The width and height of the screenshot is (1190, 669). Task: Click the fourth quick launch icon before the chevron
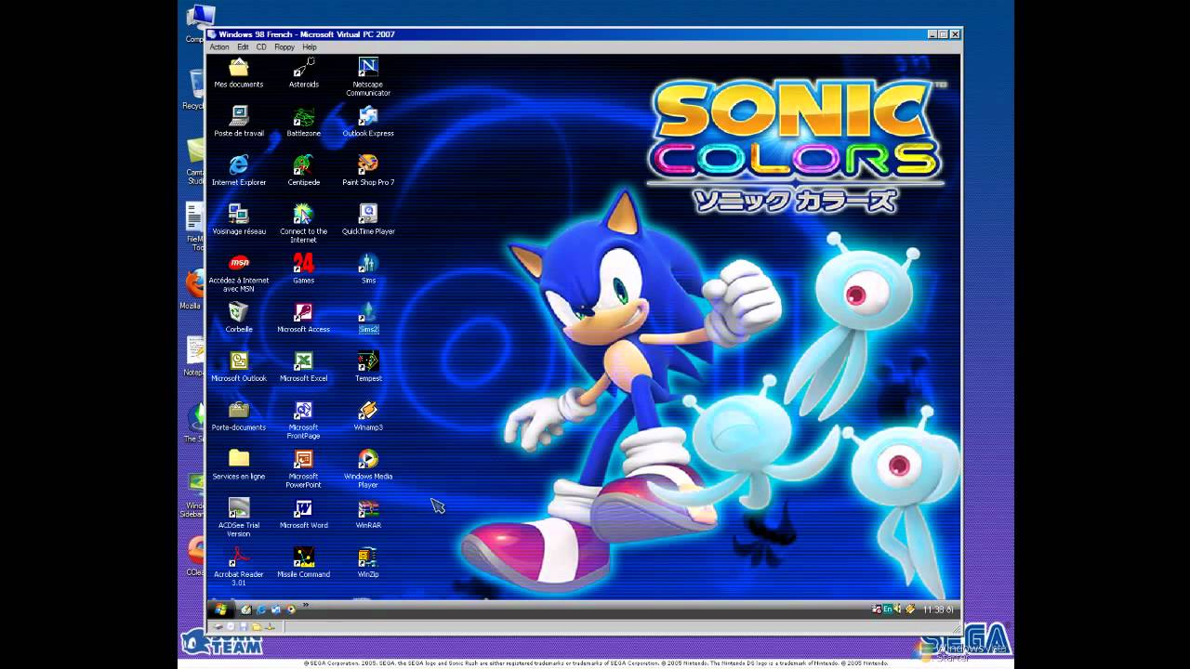[291, 610]
